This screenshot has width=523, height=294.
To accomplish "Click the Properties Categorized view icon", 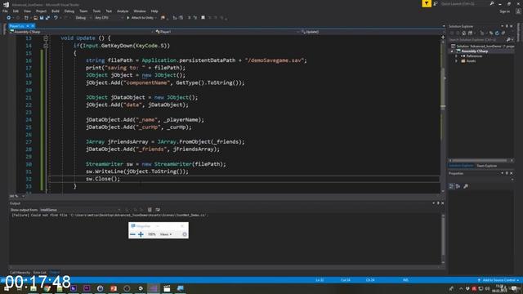I will pos(451,186).
